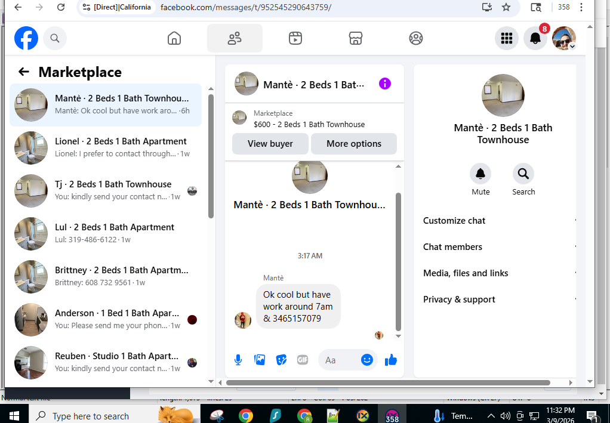Click the View buyer button
610x423 pixels.
tap(270, 144)
